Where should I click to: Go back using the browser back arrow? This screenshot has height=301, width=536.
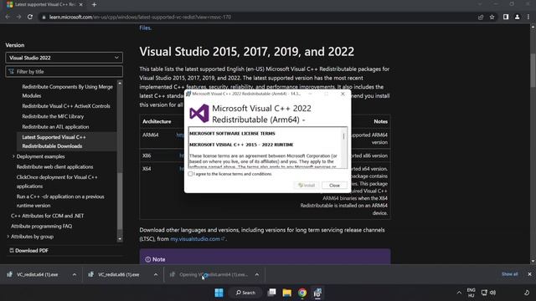(x=8, y=17)
